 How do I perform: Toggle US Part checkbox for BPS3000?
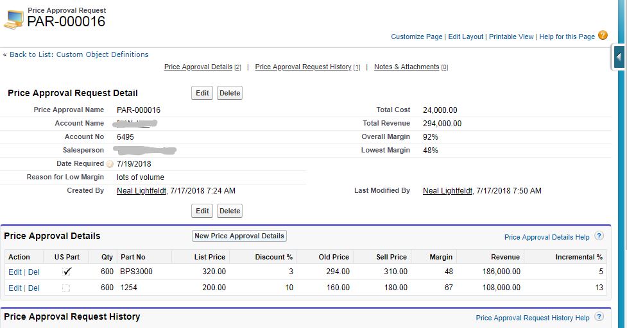point(67,272)
